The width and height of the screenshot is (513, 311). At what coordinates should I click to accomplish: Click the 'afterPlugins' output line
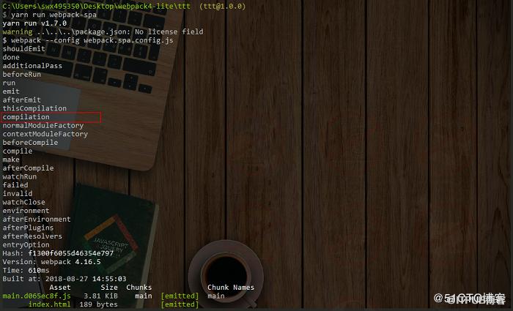(28, 228)
